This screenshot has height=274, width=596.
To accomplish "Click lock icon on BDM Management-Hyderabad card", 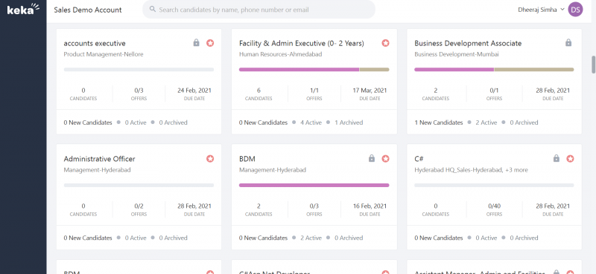I will pyautogui.click(x=371, y=158).
